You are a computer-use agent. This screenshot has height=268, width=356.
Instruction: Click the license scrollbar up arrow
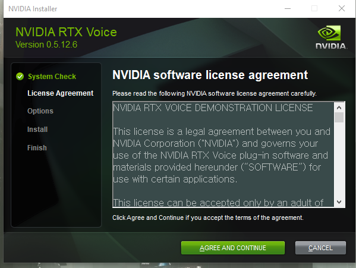pos(339,108)
